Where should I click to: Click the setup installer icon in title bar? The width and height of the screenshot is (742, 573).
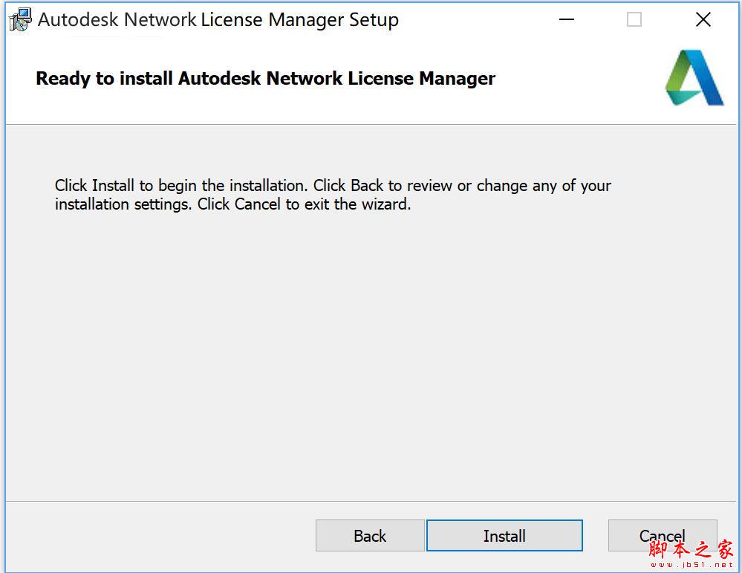(x=20, y=20)
